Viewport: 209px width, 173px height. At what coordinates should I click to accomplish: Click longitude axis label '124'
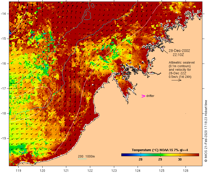pos(138,170)
